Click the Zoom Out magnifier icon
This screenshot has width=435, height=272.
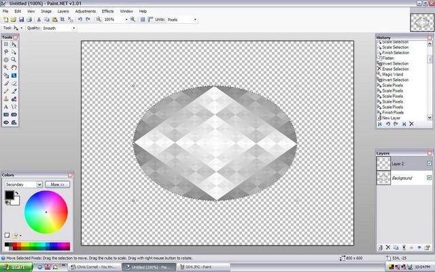click(x=99, y=20)
